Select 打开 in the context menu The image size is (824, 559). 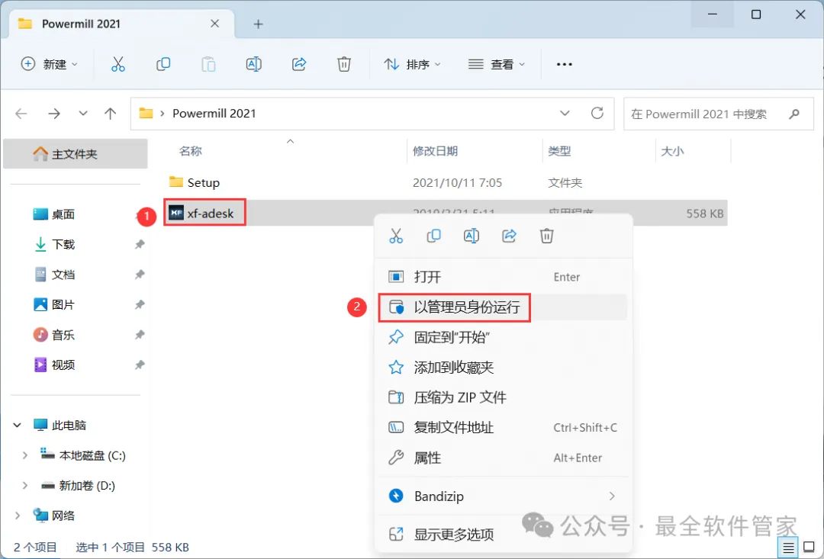pyautogui.click(x=503, y=277)
